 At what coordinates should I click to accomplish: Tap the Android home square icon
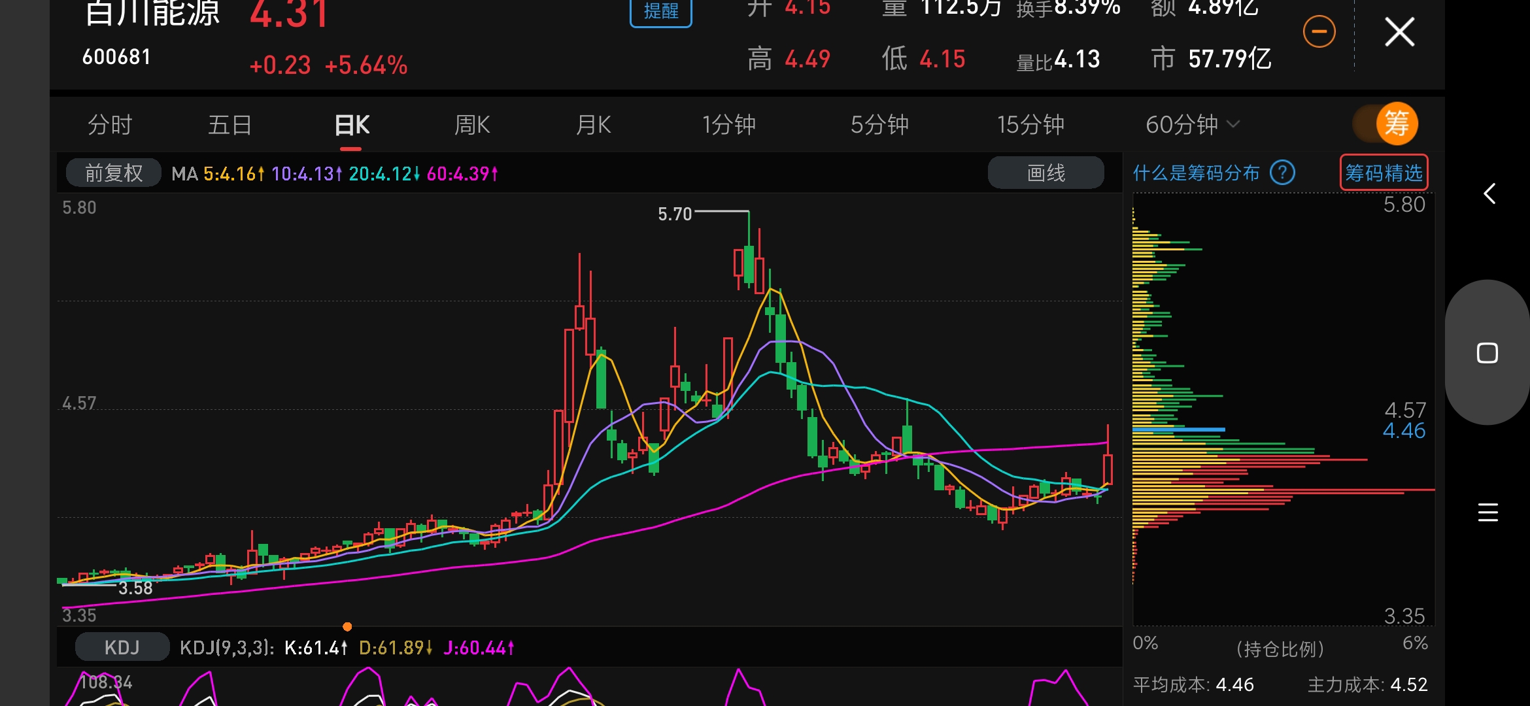1487,353
